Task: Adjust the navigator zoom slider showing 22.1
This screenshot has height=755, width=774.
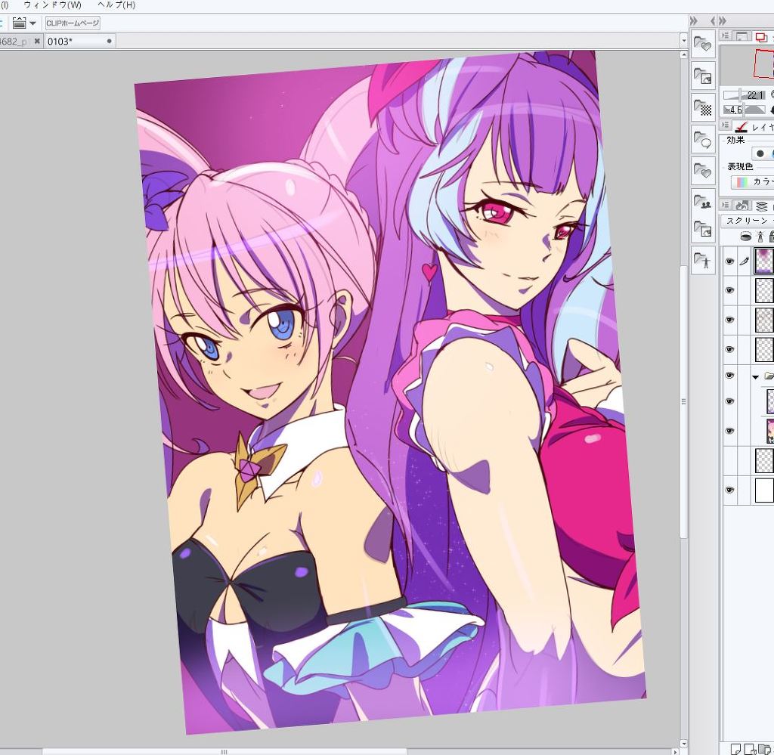Action: [744, 95]
